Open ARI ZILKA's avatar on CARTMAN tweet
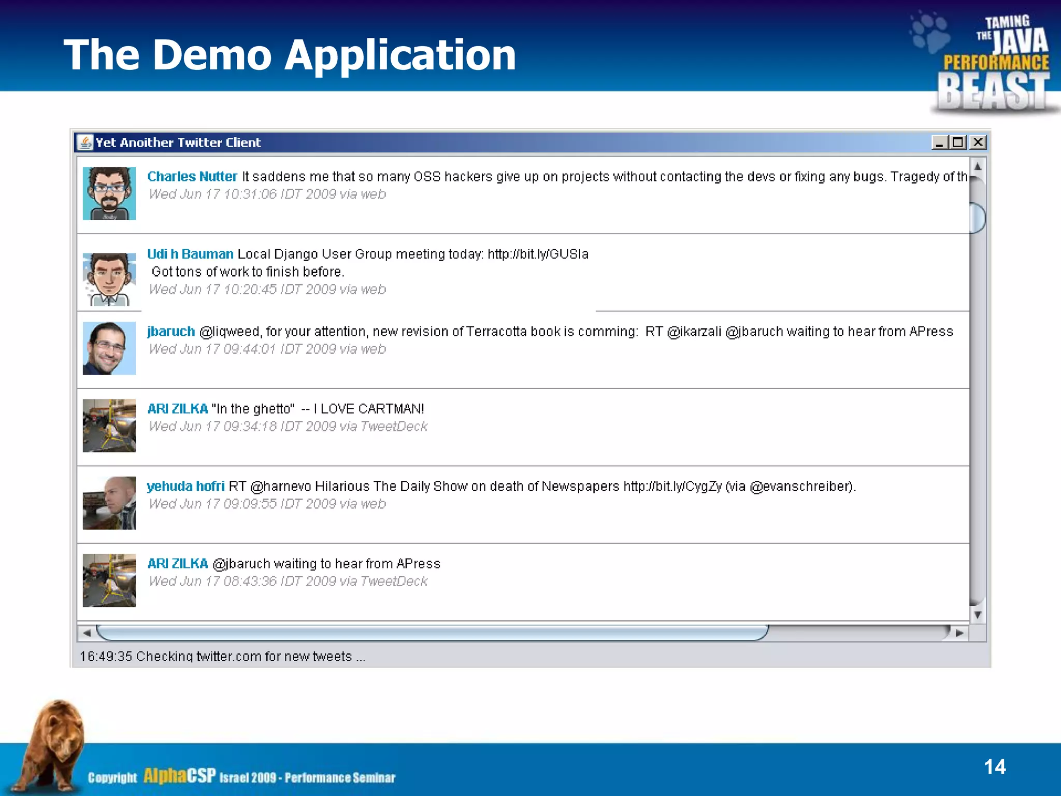 click(109, 425)
